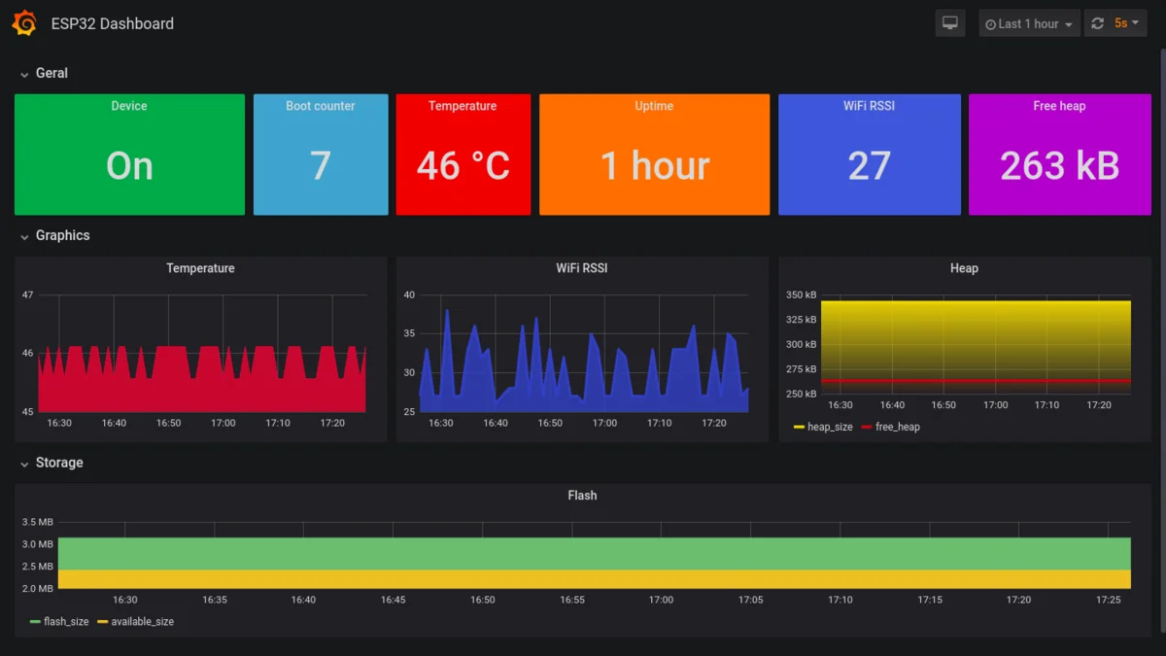Collapse the Graphics row
The height and width of the screenshot is (656, 1166).
(54, 235)
